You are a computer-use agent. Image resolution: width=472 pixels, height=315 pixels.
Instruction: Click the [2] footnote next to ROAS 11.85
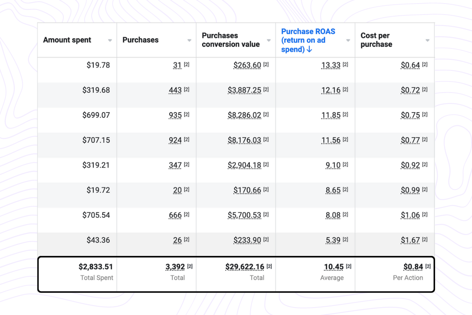(x=345, y=115)
